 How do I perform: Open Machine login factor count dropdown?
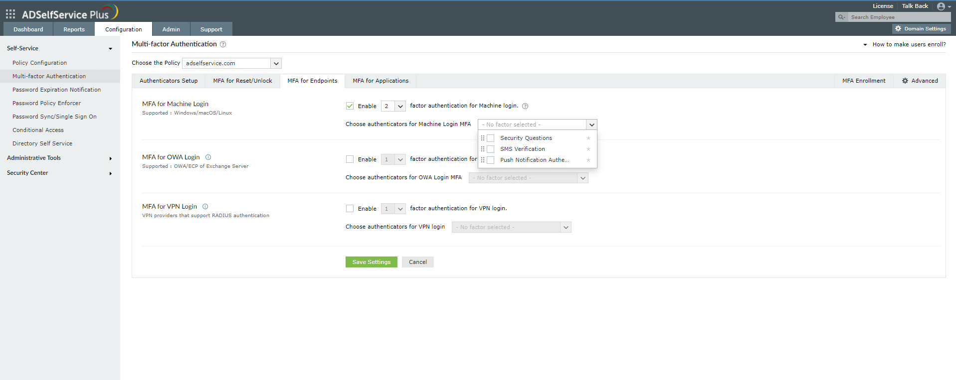pyautogui.click(x=393, y=106)
